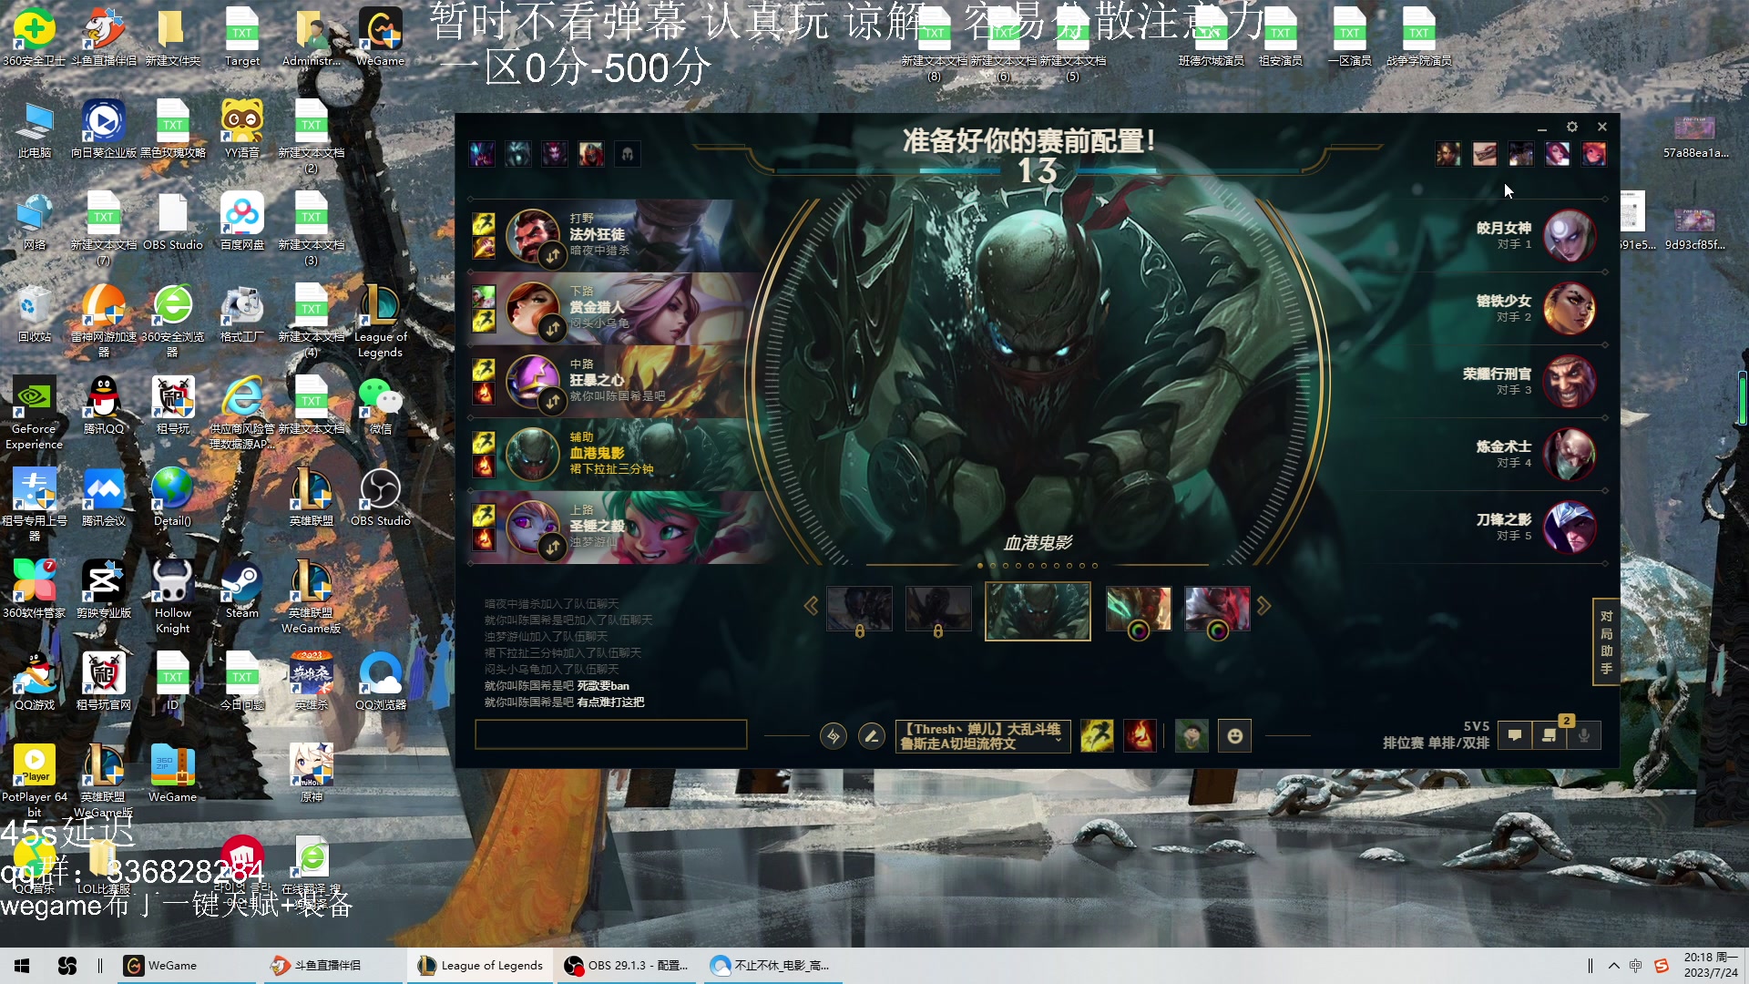Change the Ignite summoner spell slot
The height and width of the screenshot is (984, 1749).
(1140, 736)
